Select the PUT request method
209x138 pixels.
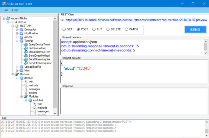pyautogui.click(x=94, y=29)
